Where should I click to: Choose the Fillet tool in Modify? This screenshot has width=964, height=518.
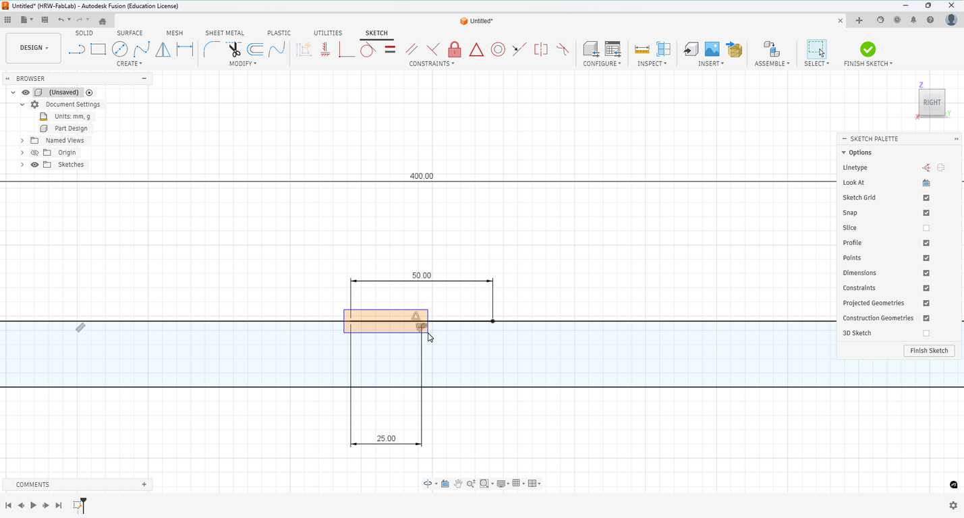(x=212, y=49)
